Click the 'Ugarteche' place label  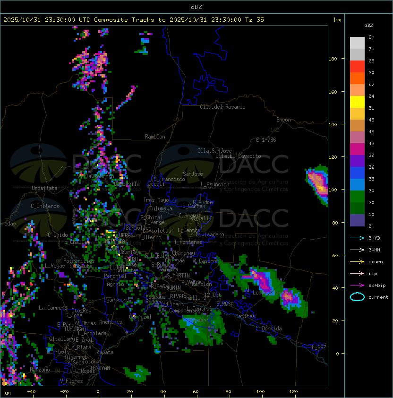117,300
